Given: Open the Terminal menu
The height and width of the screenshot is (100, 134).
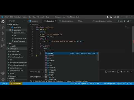Looking at the screenshot, I should click(40, 17).
